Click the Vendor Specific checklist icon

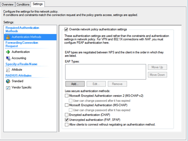(8, 88)
